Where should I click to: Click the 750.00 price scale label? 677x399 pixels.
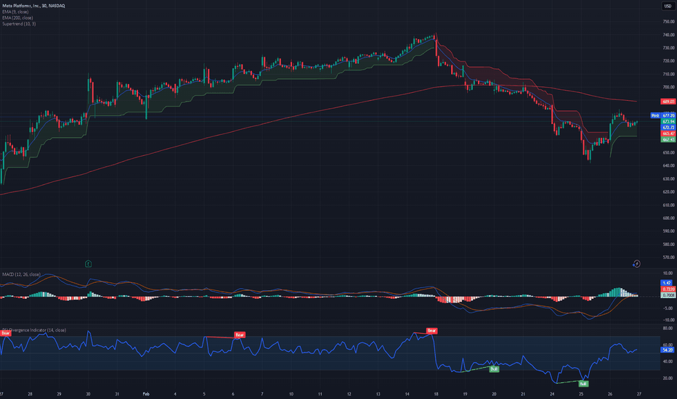tap(668, 22)
